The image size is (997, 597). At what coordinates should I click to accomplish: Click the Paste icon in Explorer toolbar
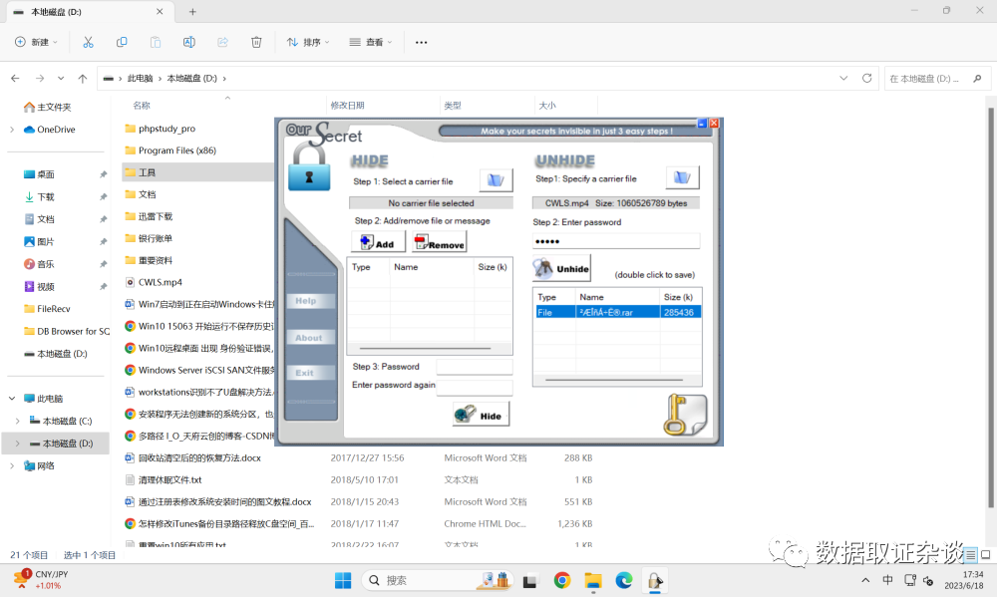156,42
